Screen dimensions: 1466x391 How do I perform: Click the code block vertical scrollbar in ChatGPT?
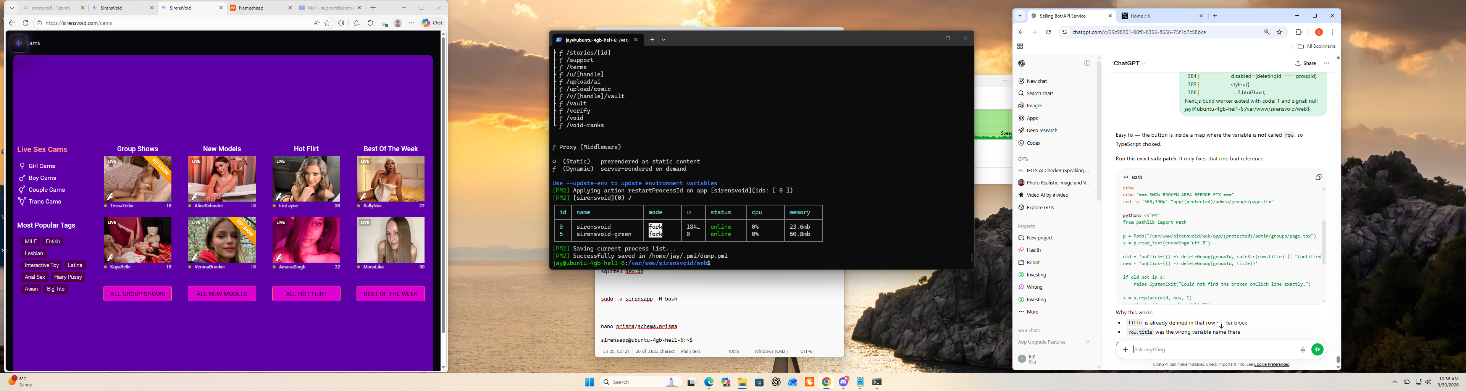(x=1323, y=242)
